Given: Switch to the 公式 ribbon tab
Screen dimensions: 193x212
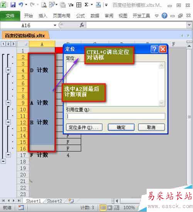Looking at the screenshot, I should pos(80,16).
